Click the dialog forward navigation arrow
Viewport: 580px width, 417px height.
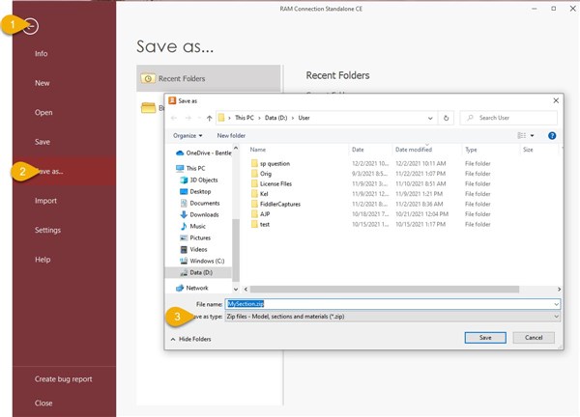click(188, 118)
